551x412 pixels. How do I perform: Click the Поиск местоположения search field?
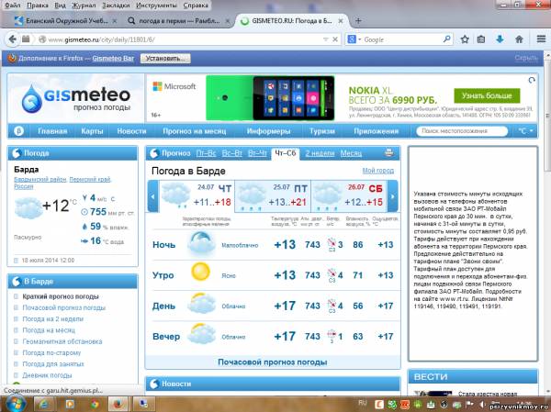point(462,131)
